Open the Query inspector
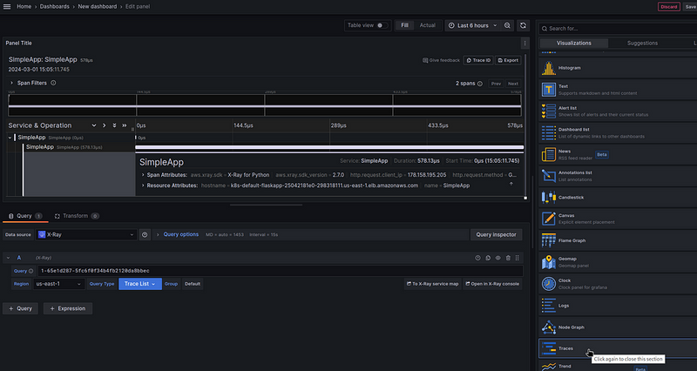 [x=496, y=234]
